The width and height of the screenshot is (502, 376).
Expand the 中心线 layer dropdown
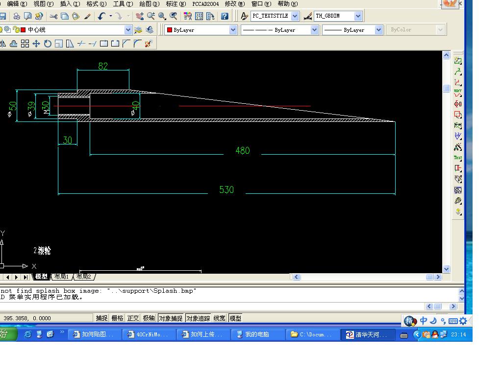128,30
